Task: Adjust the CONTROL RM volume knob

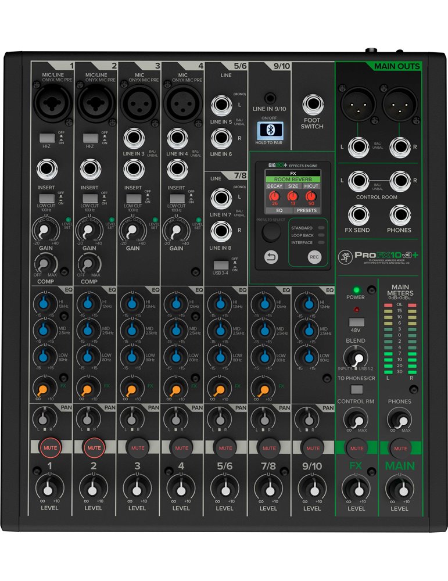Action: [357, 420]
